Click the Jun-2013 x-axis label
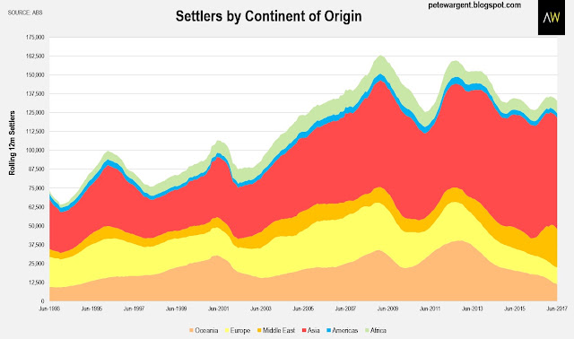This screenshot has width=574, height=339. coord(473,309)
